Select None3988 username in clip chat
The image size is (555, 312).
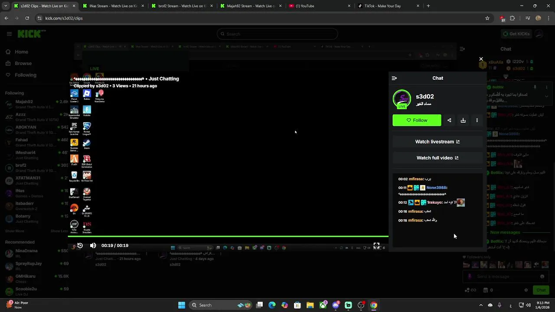click(436, 188)
